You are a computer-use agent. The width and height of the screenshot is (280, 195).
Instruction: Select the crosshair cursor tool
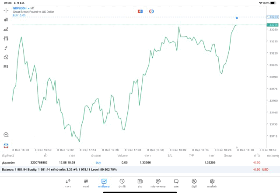tap(6, 10)
